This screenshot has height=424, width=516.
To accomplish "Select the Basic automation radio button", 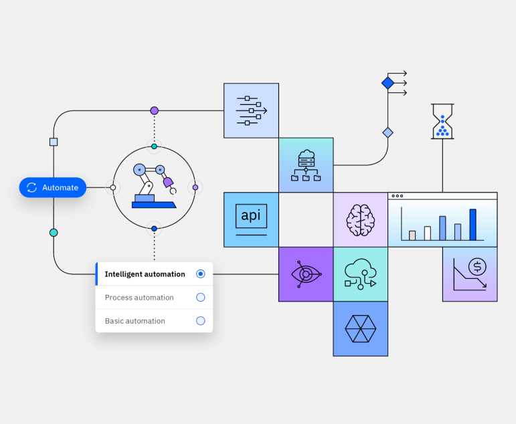I will [x=200, y=321].
